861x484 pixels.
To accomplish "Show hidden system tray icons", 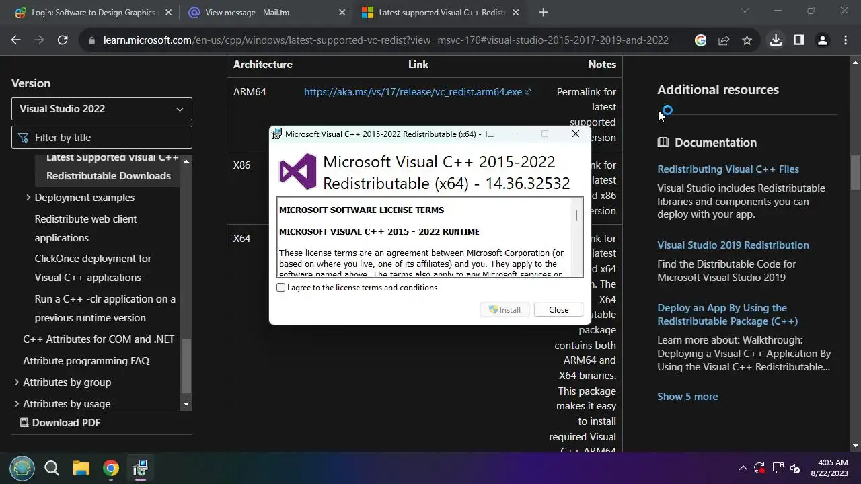I will [743, 468].
